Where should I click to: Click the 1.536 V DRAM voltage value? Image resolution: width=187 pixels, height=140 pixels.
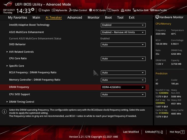click(x=159, y=64)
